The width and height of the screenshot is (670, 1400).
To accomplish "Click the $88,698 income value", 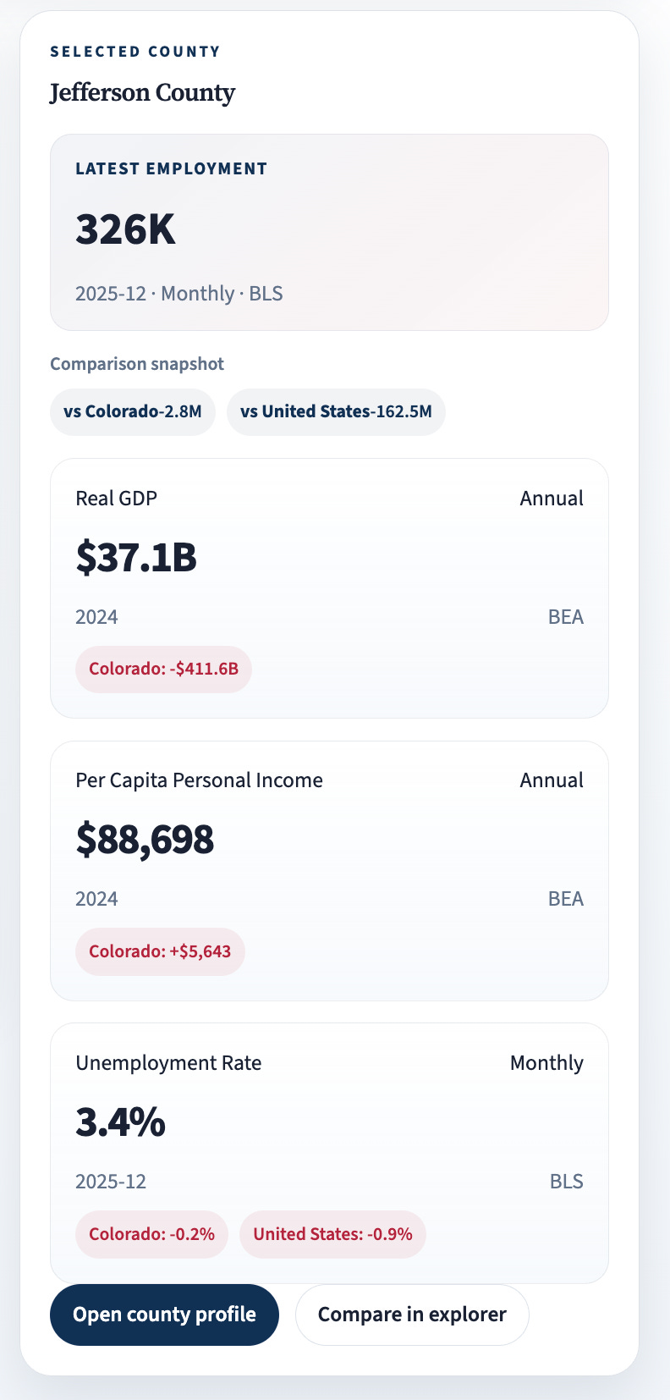I will (145, 840).
